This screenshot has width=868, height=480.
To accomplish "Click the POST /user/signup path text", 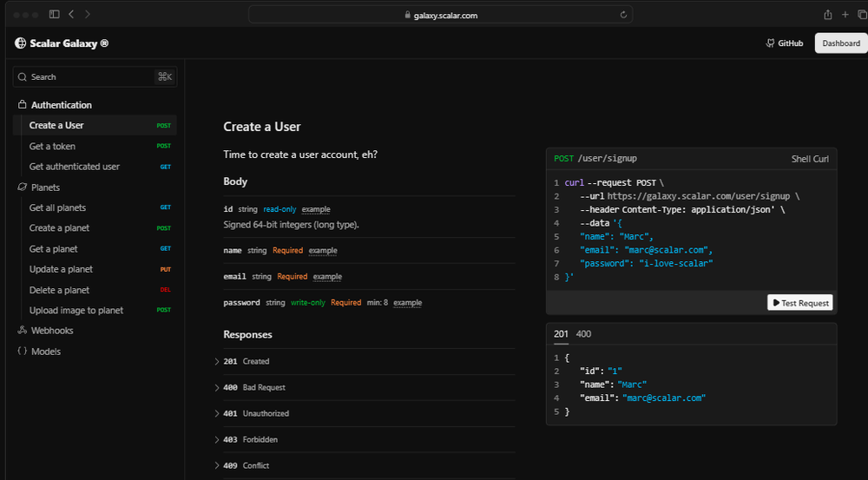I will coord(595,158).
